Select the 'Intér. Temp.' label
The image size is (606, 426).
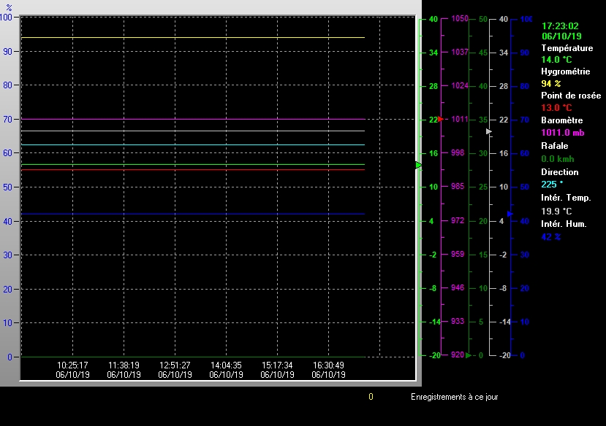point(566,198)
